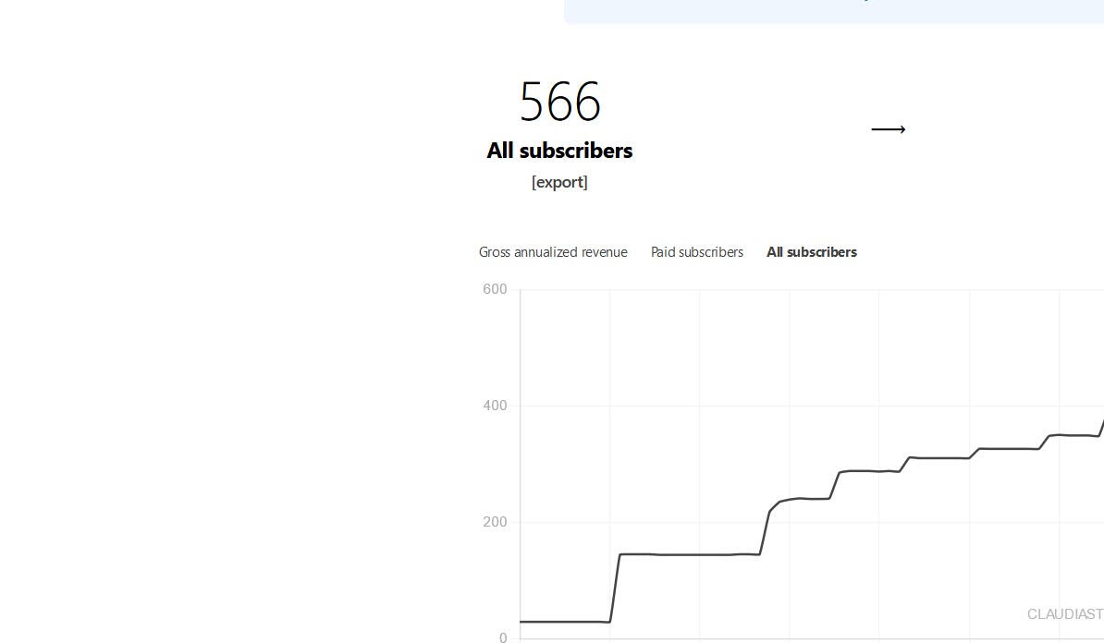
Task: Click the 600 label on the y-axis
Action: click(x=495, y=289)
